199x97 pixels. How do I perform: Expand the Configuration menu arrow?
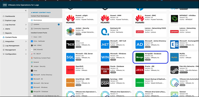click(26, 54)
